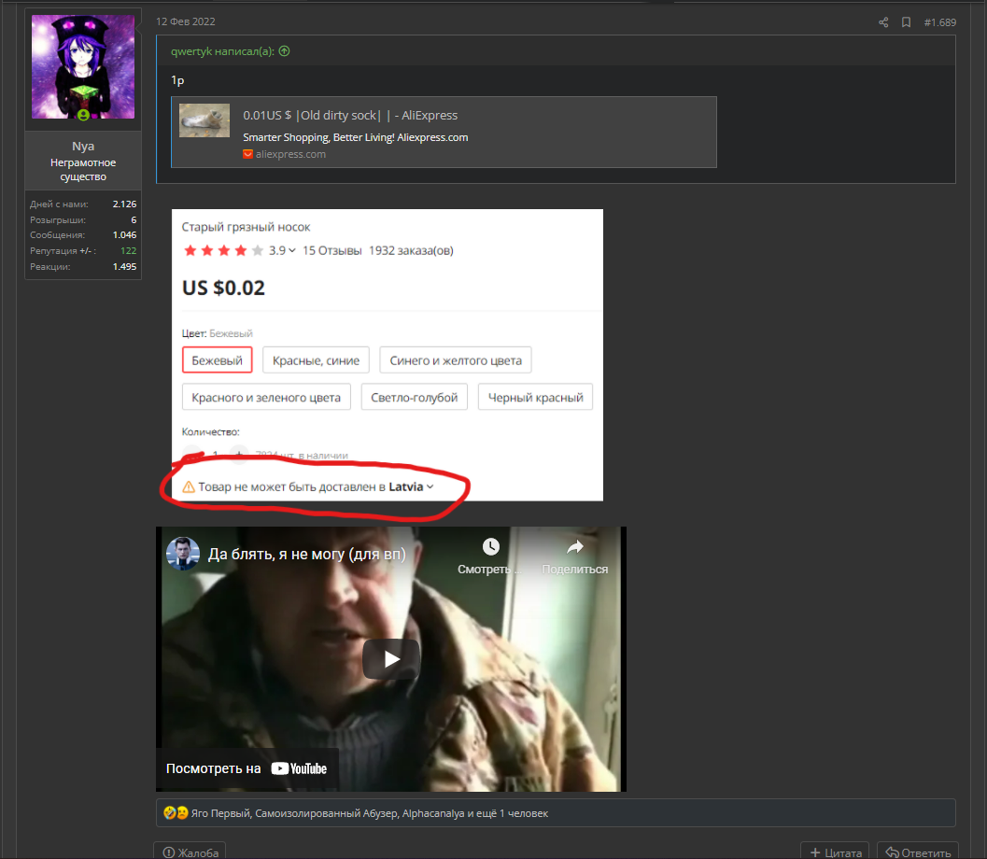Click the share icon beside post #1.689

coord(883,22)
